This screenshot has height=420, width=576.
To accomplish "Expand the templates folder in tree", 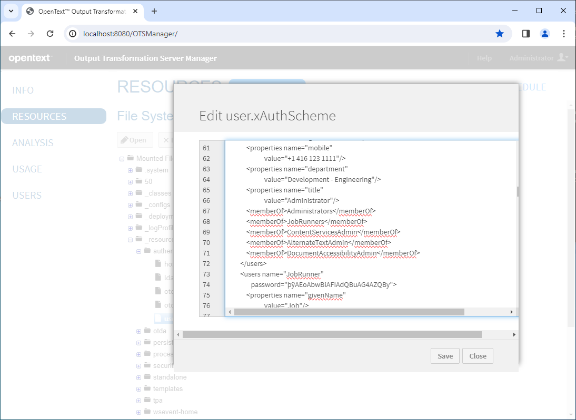I will [139, 389].
